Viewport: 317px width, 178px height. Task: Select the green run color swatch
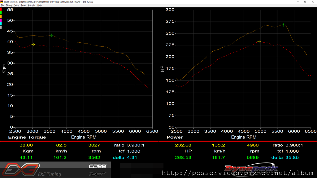pyautogui.click(x=1, y=13)
